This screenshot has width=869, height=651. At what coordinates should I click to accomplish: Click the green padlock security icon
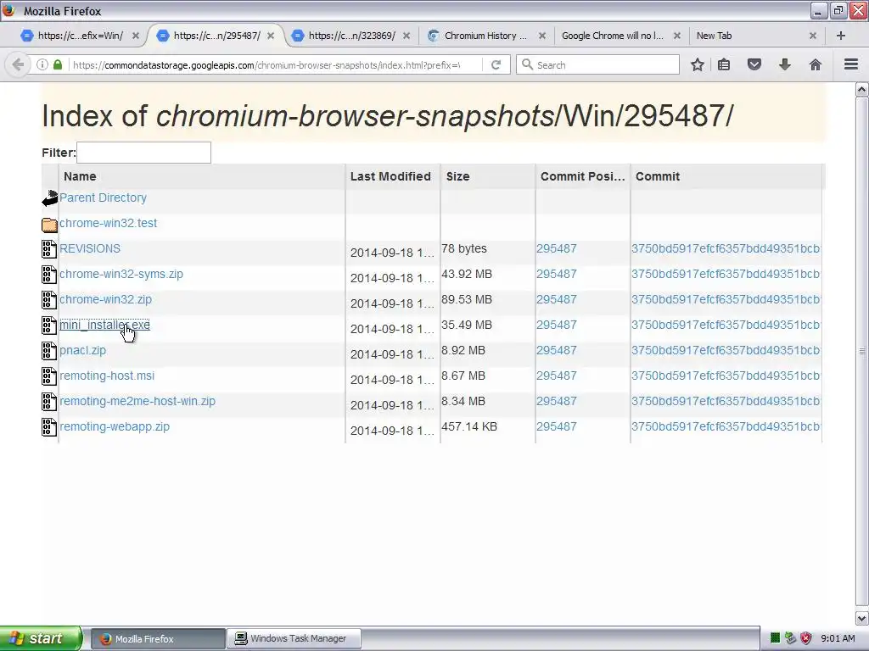pyautogui.click(x=58, y=64)
